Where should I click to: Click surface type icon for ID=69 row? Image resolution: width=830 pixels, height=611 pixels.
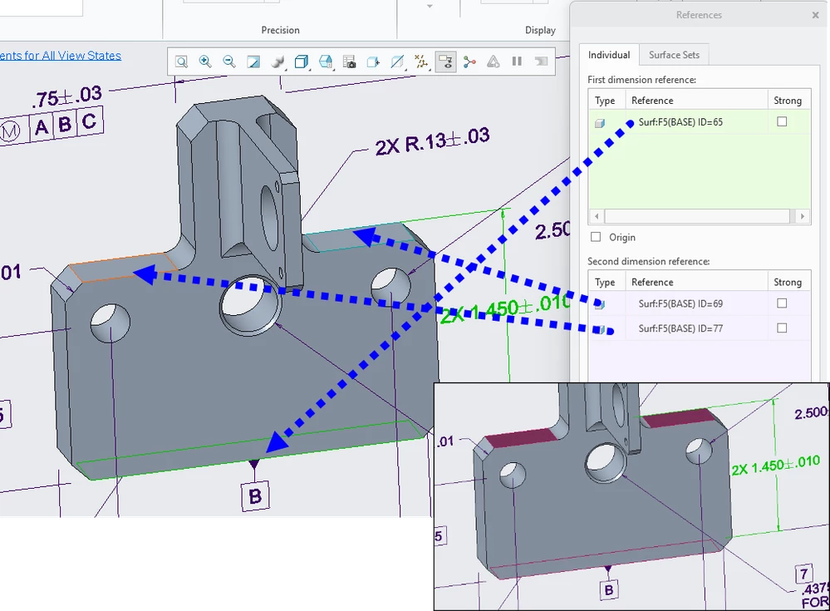point(600,304)
